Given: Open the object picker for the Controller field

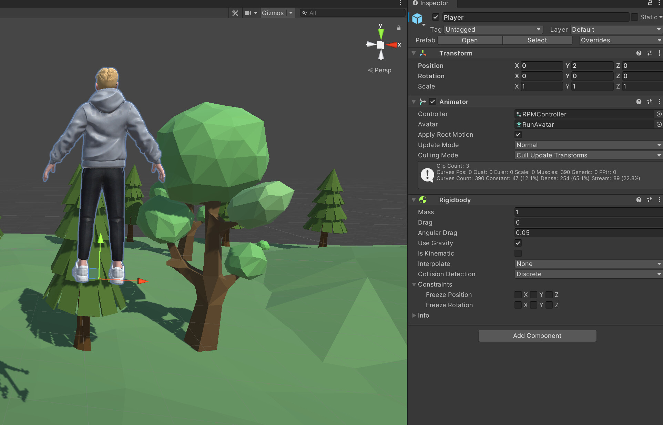Looking at the screenshot, I should 659,114.
